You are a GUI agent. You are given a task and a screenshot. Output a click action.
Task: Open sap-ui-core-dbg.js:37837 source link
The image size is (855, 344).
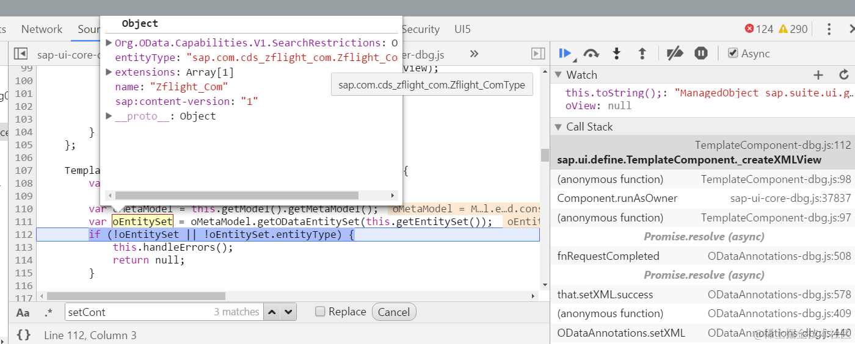pyautogui.click(x=790, y=198)
